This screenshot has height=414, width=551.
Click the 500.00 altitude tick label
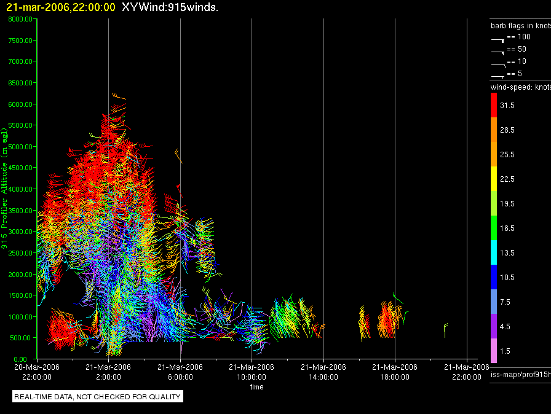[20, 338]
